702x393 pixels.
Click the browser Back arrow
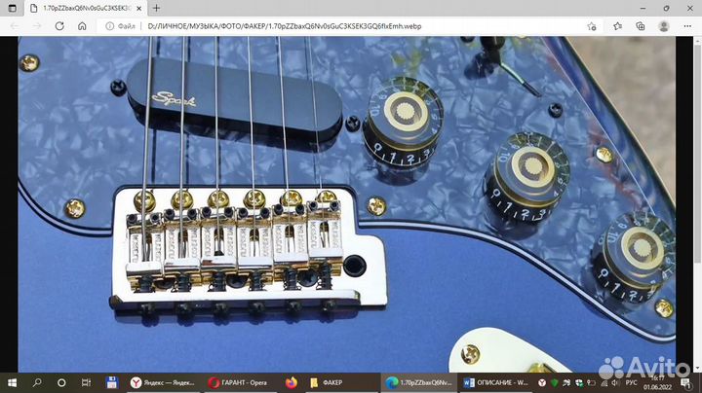14,26
